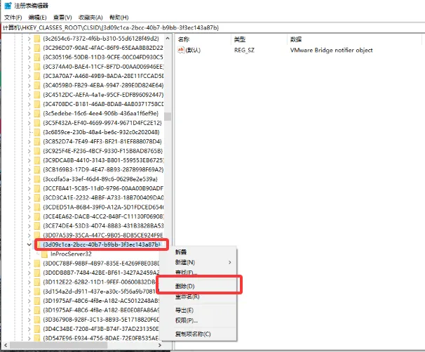
Task: Click folder icon of {3D547E96-E934-4756 key
Action: pyautogui.click(x=37, y=337)
